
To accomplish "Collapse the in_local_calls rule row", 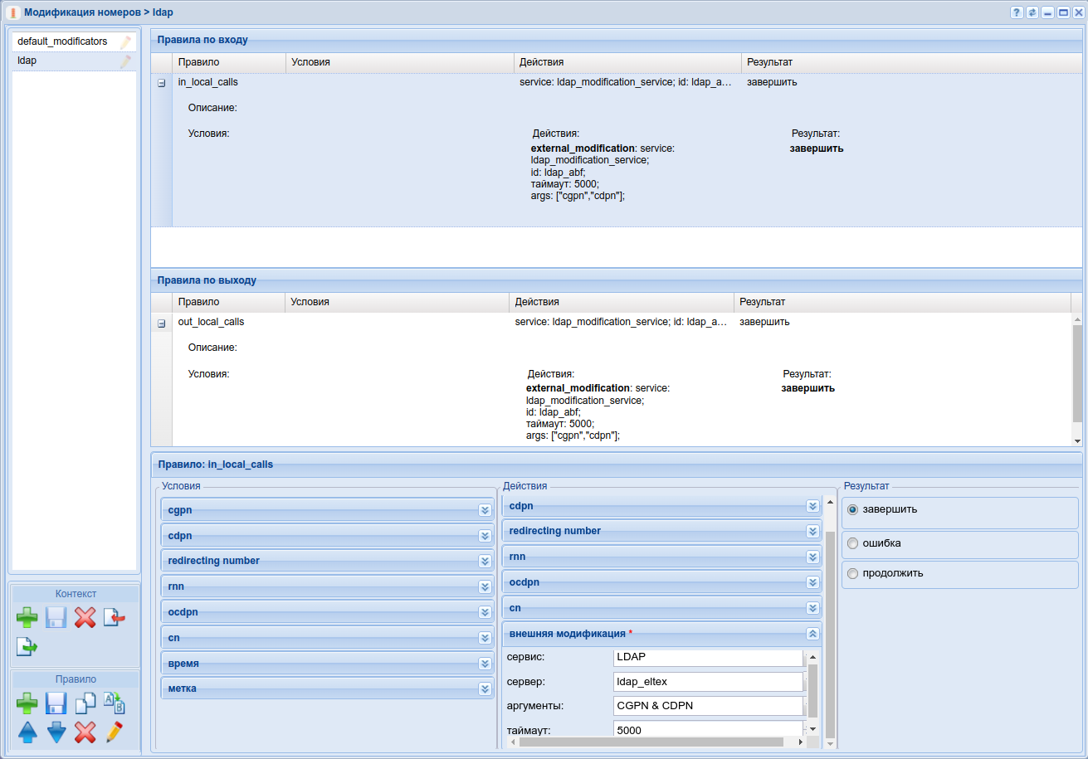I will [x=162, y=83].
